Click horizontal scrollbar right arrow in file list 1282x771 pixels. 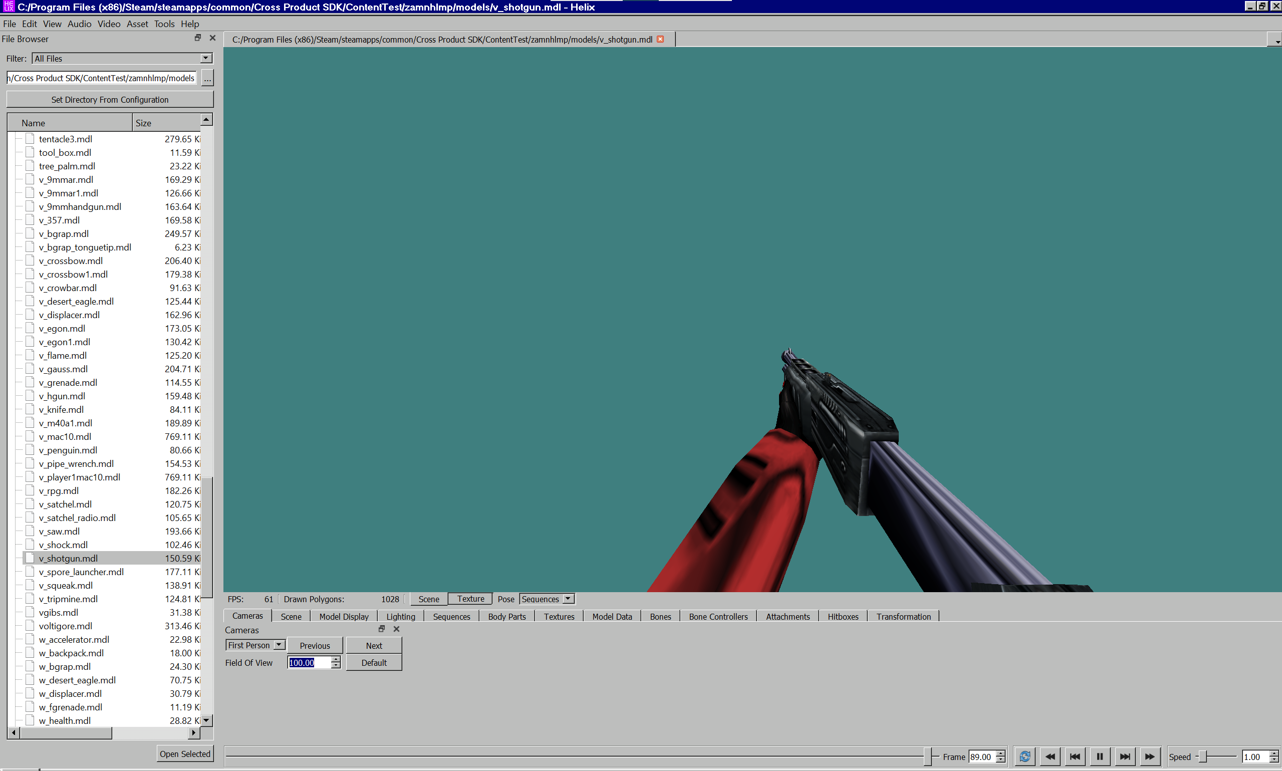(193, 732)
